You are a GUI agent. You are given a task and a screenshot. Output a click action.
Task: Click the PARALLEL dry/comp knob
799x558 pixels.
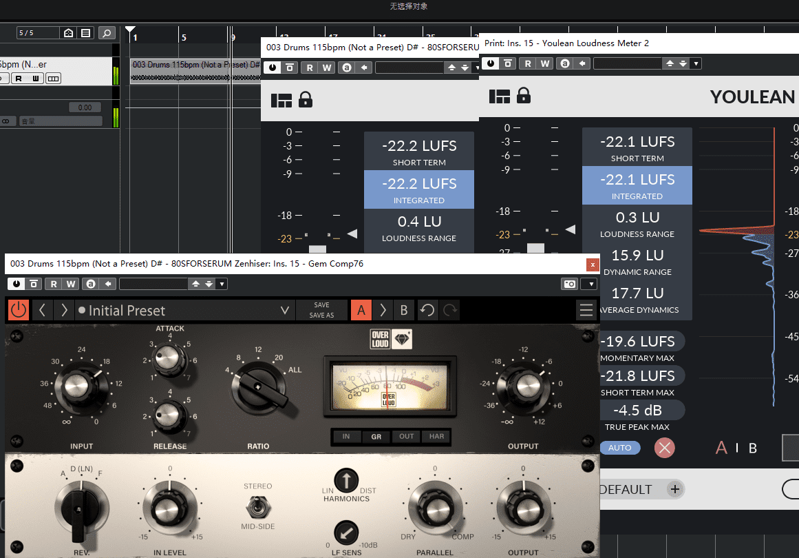(x=436, y=508)
